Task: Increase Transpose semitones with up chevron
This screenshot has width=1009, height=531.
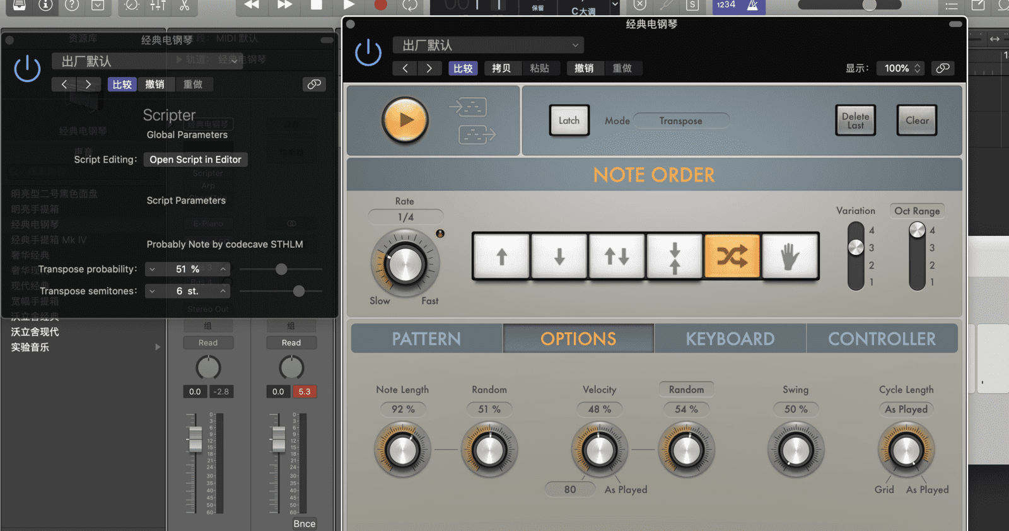Action: click(223, 291)
